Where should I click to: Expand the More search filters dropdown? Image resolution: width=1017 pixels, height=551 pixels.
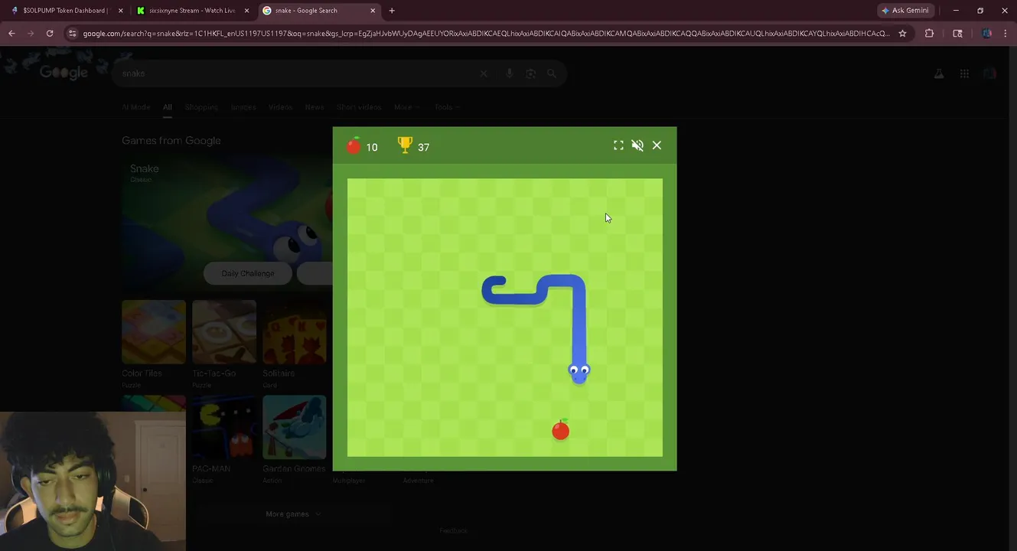pyautogui.click(x=406, y=107)
